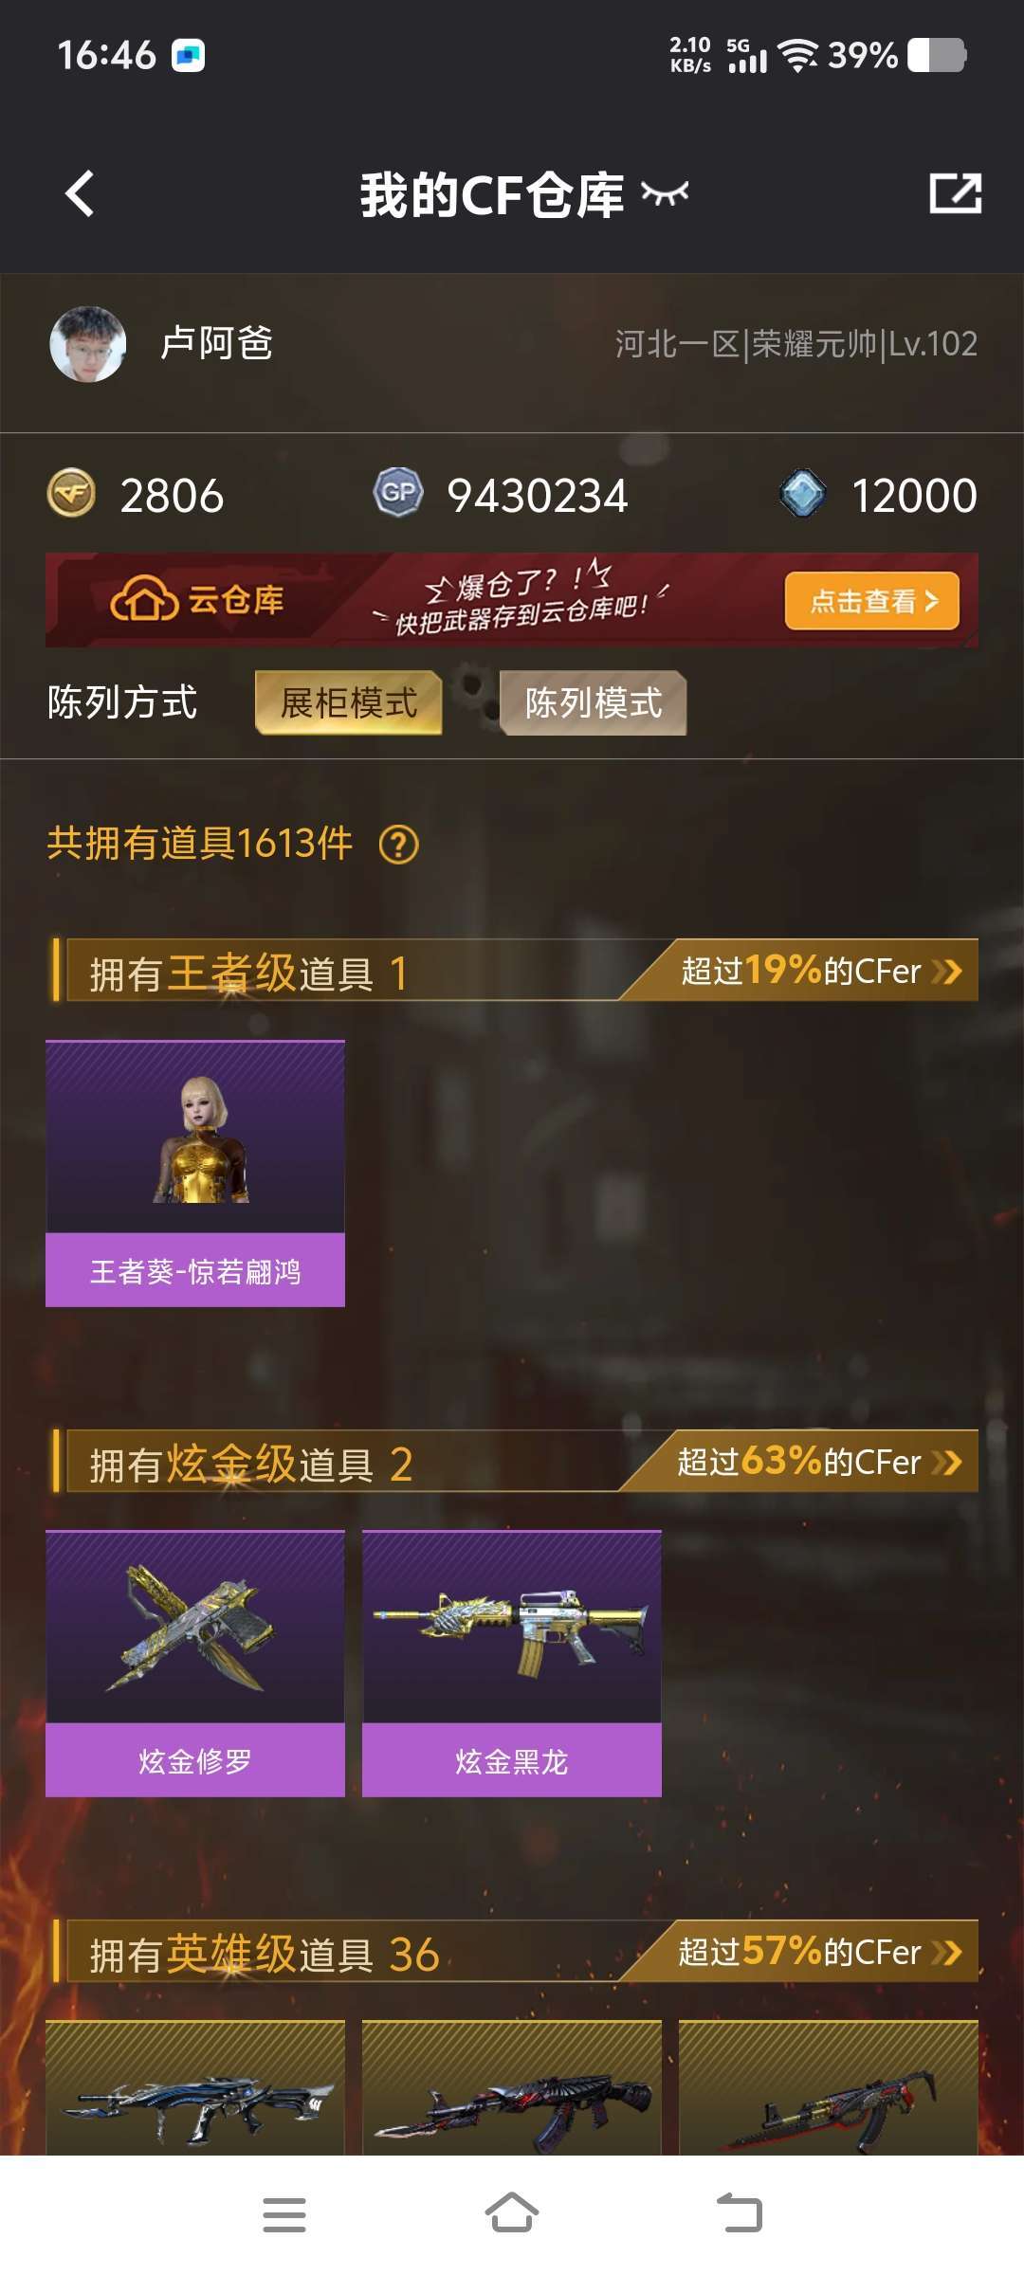Switch to 陈列模式 display mode
The height and width of the screenshot is (2275, 1024).
593,702
